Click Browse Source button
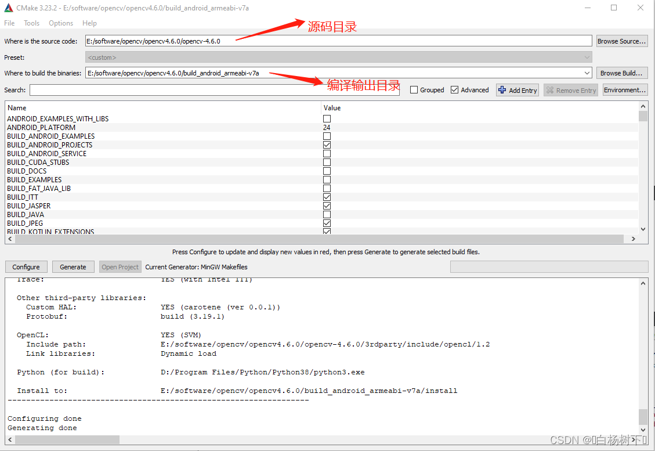Image resolution: width=655 pixels, height=451 pixels. (x=621, y=41)
